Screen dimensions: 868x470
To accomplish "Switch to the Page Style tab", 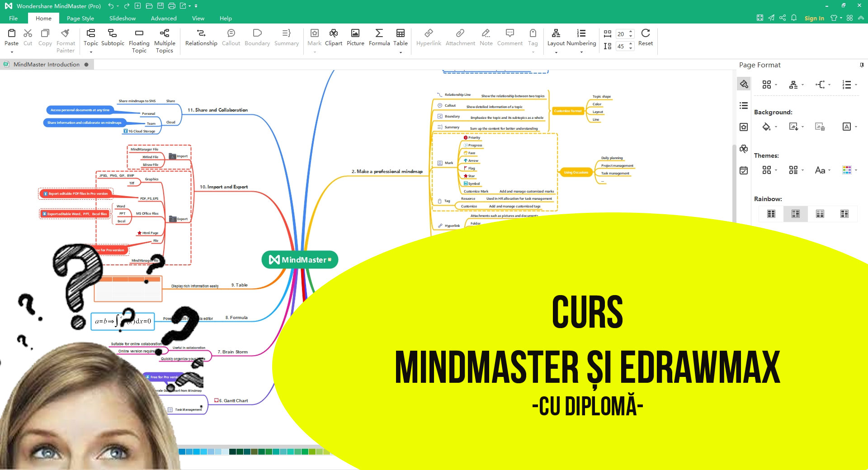I will point(80,18).
